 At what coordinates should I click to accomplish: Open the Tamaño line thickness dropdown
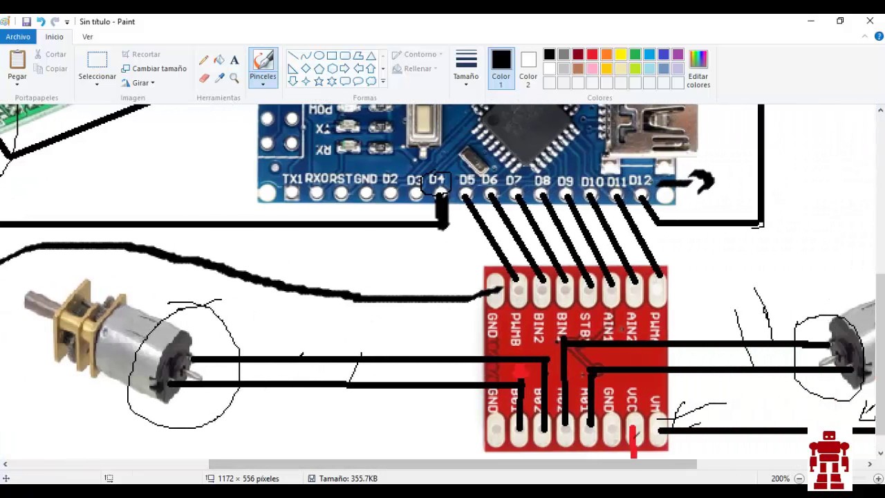(466, 68)
